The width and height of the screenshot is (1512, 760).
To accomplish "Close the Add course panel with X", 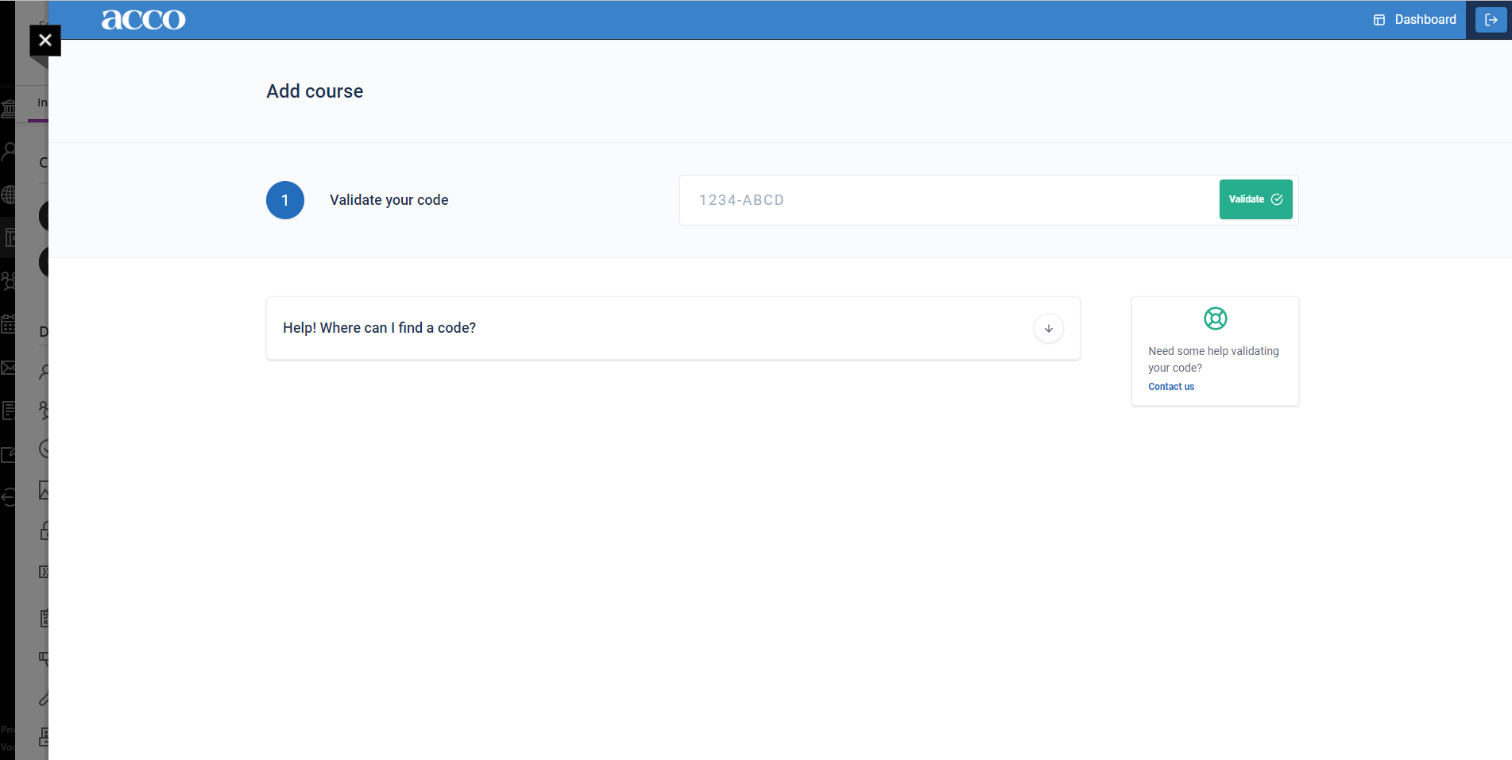I will tap(45, 41).
